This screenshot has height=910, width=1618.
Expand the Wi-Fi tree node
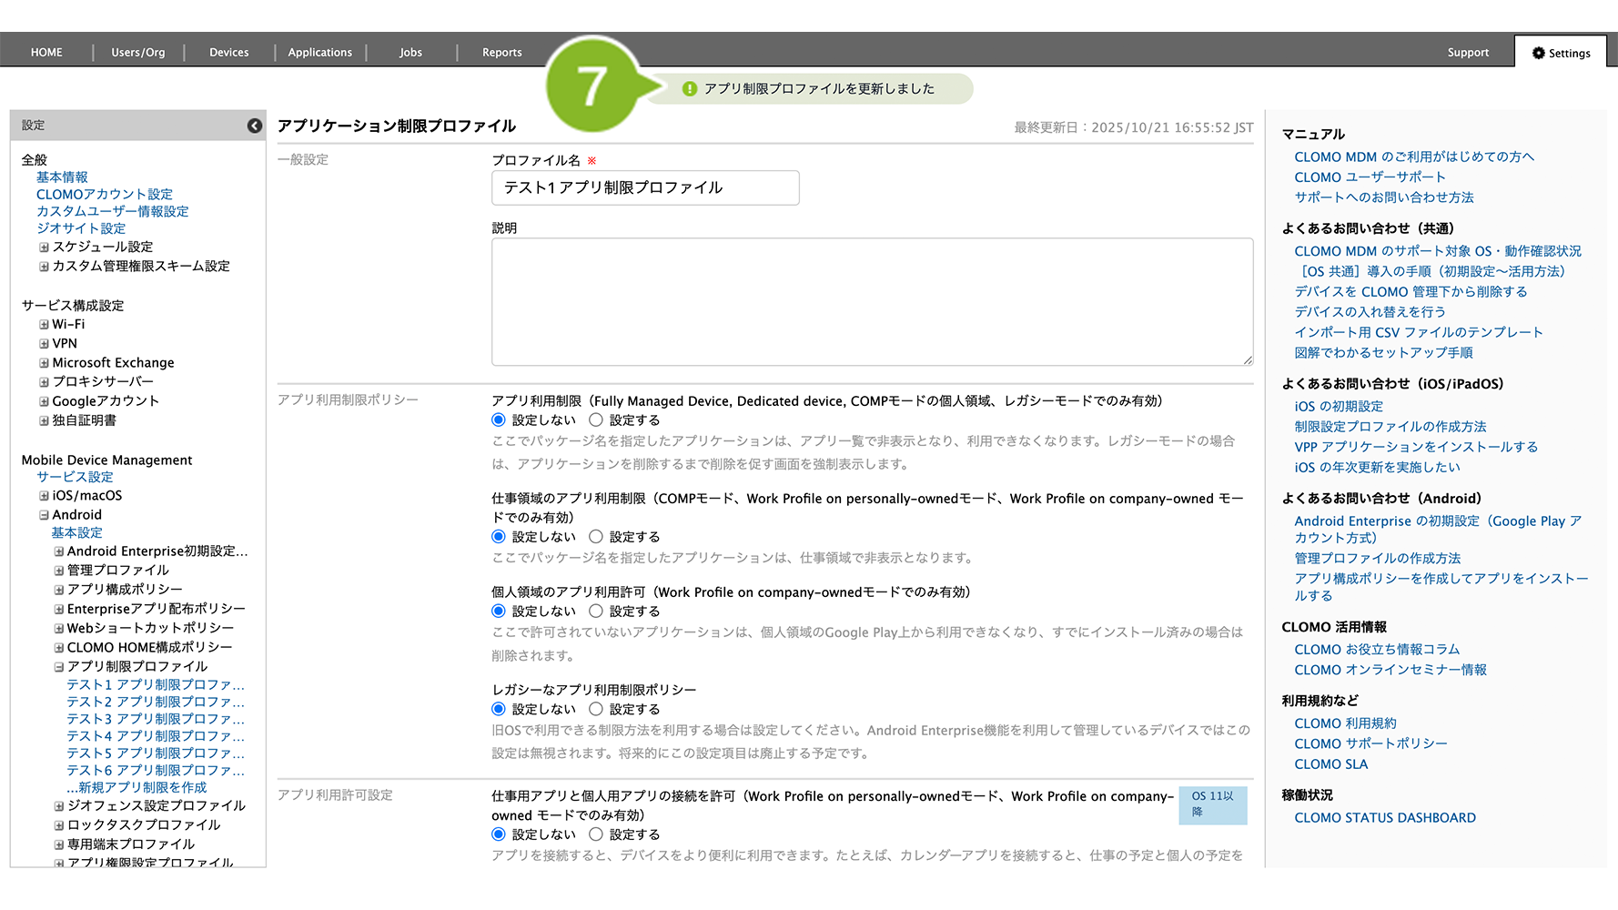(x=44, y=325)
